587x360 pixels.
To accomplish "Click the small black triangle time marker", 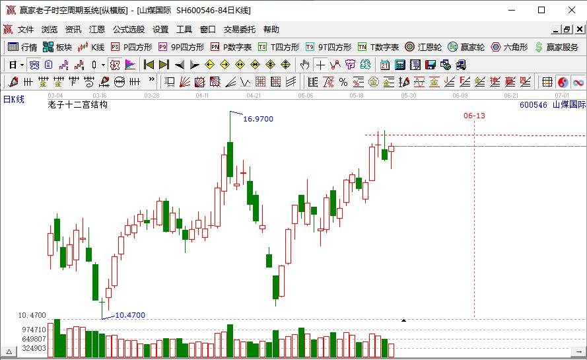I will [403, 320].
